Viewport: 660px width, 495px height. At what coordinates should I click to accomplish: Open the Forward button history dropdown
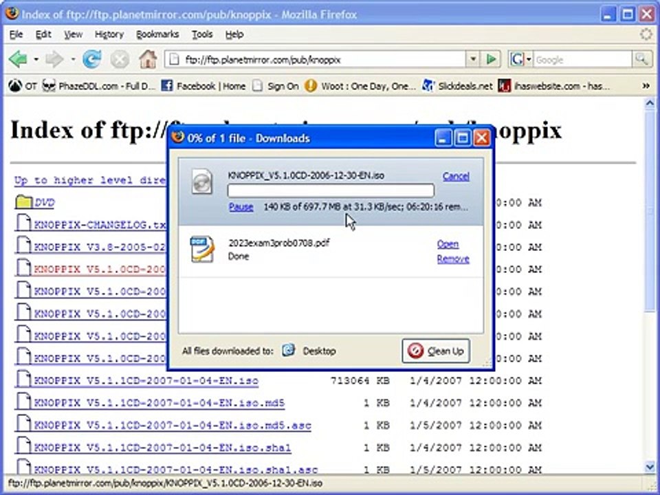click(x=74, y=59)
